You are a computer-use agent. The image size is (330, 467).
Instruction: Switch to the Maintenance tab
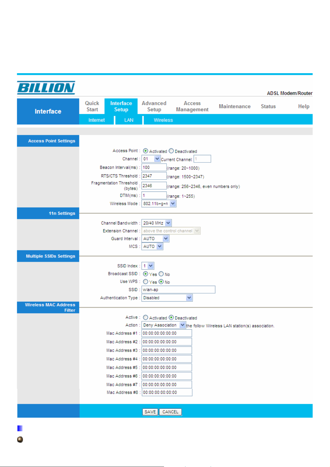(x=235, y=106)
